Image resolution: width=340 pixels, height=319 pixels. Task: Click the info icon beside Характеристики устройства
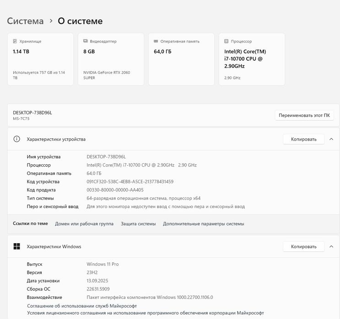[16, 139]
